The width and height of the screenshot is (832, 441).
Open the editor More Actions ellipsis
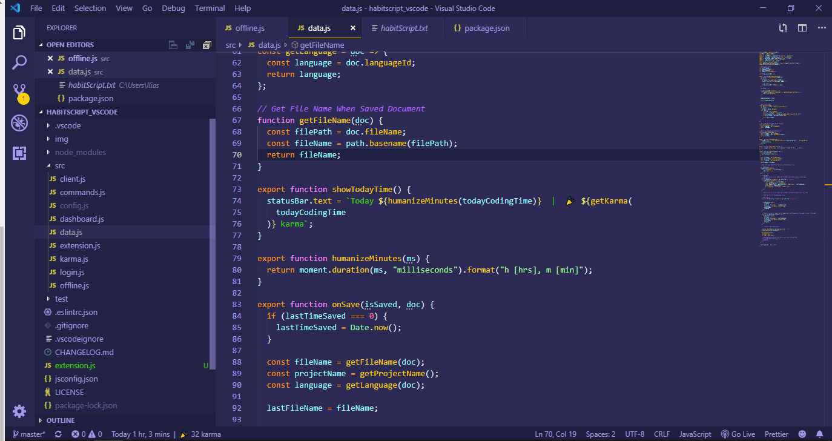[x=822, y=28]
